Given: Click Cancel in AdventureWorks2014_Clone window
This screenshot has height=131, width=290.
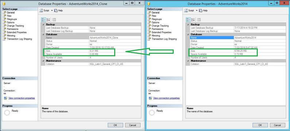Looking at the screenshot, I should click(133, 125).
